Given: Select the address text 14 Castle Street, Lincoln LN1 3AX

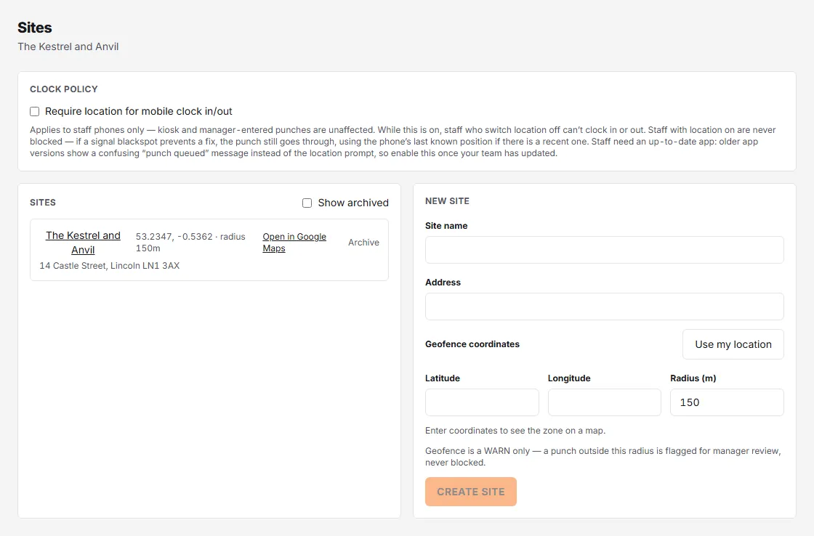Looking at the screenshot, I should click(110, 266).
